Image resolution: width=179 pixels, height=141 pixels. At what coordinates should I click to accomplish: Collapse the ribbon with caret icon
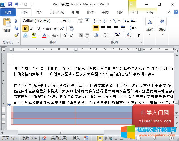click(x=170, y=12)
